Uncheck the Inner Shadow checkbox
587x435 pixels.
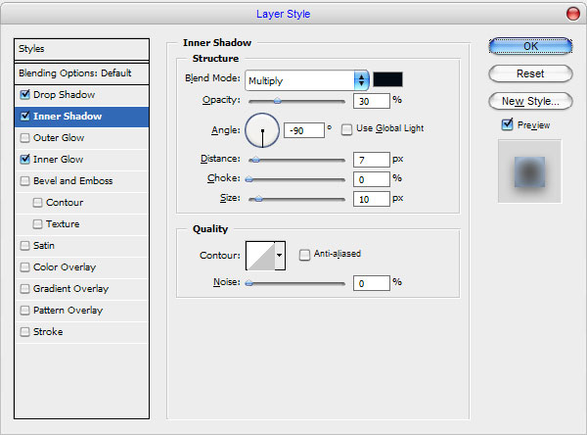(x=24, y=117)
